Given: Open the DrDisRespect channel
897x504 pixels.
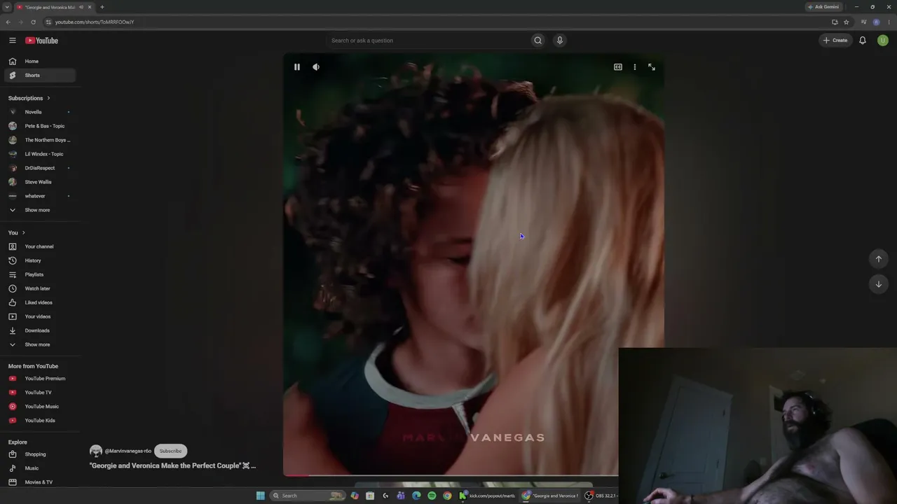Looking at the screenshot, I should (x=39, y=168).
